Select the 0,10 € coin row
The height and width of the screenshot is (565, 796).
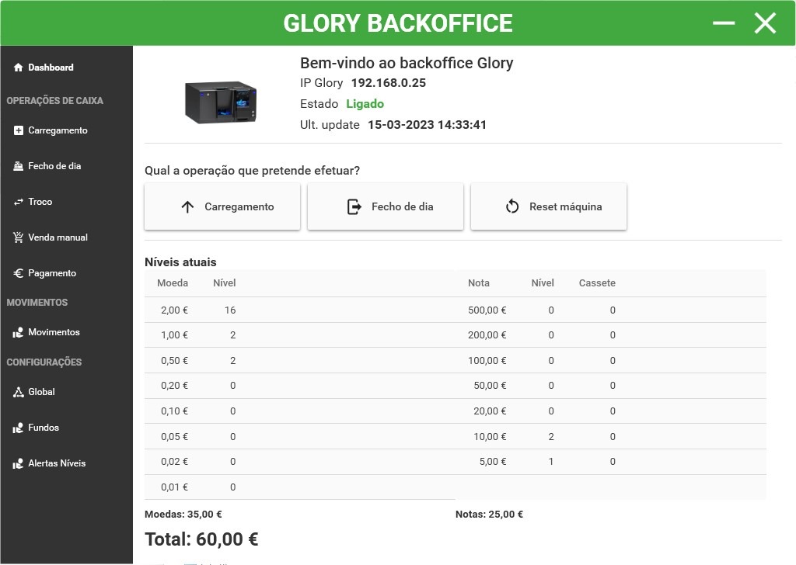click(x=299, y=411)
